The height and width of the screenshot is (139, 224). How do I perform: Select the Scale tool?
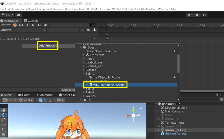point(4,124)
